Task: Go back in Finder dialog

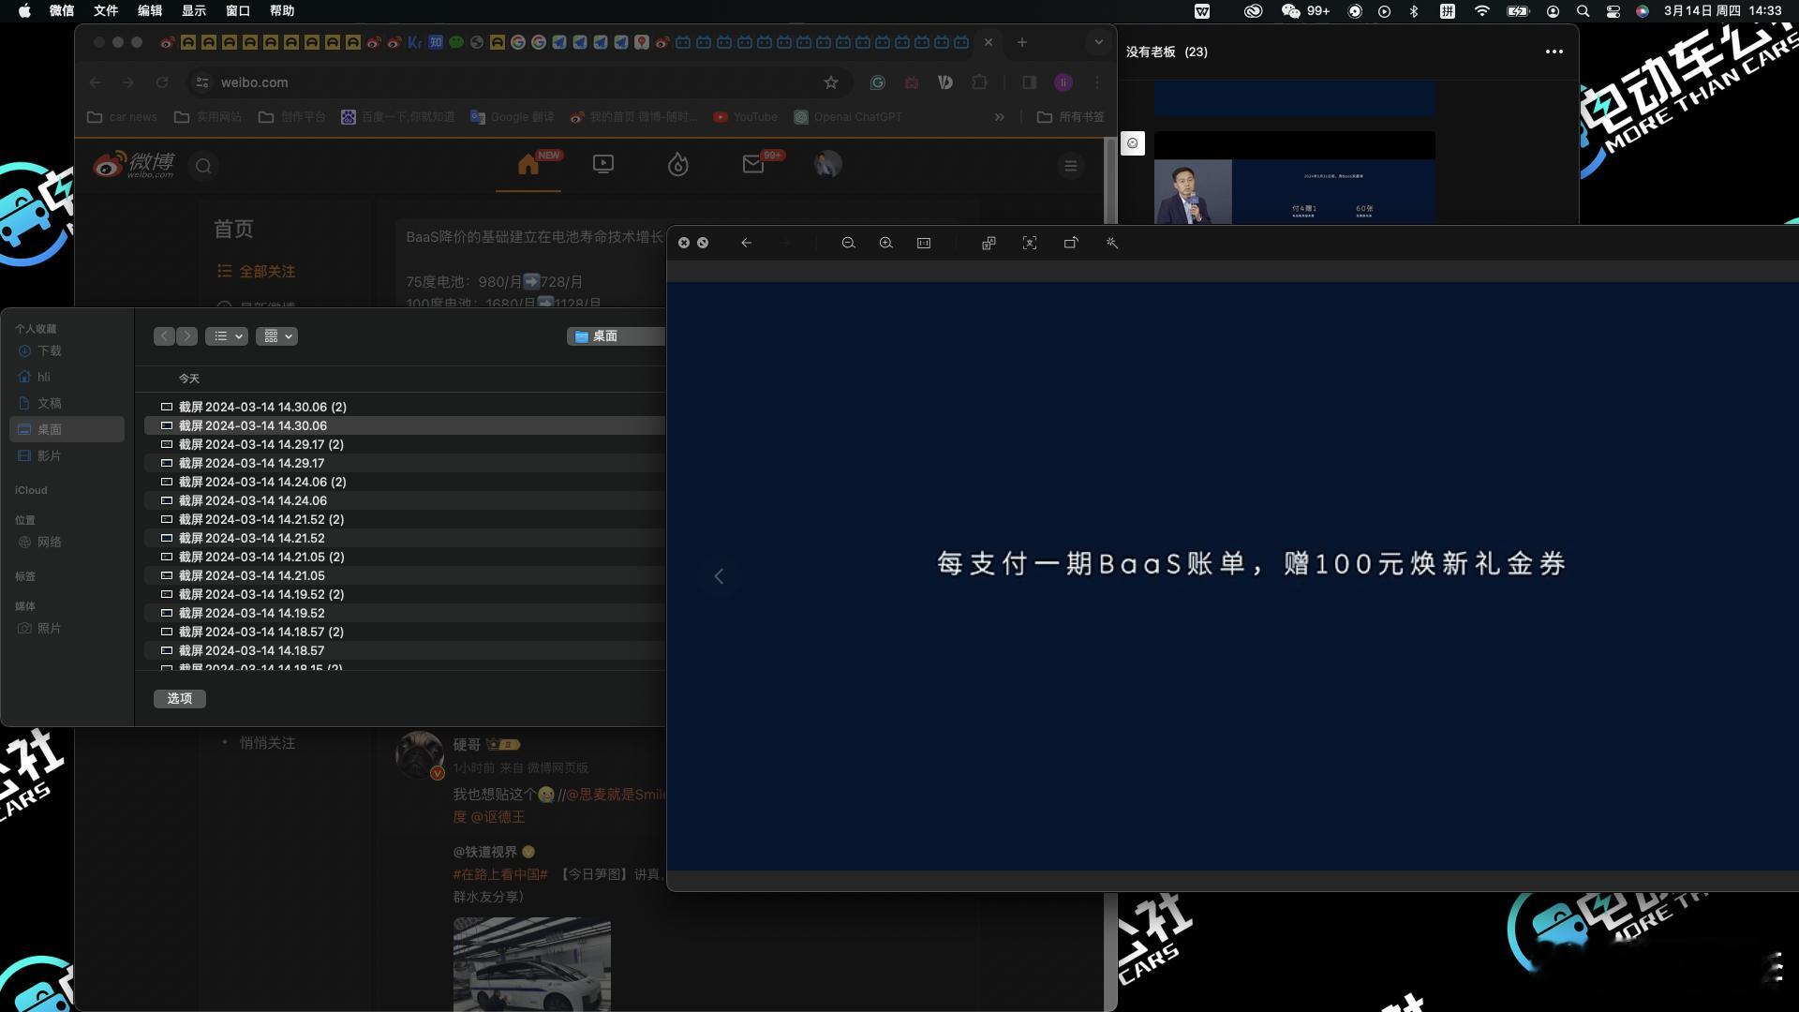Action: click(x=165, y=336)
